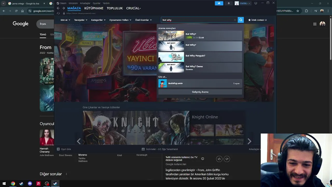
Task: Open Chrome extensions puzzle icon
Action: (307, 11)
